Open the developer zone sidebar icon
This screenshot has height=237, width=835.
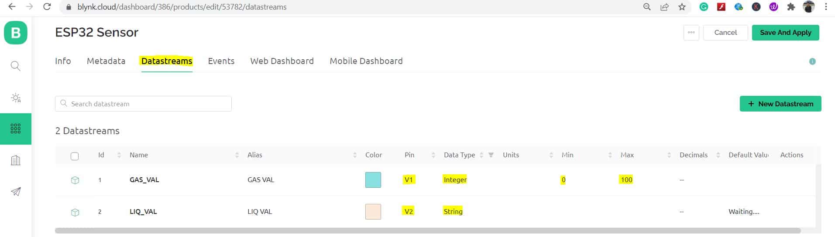point(16,98)
